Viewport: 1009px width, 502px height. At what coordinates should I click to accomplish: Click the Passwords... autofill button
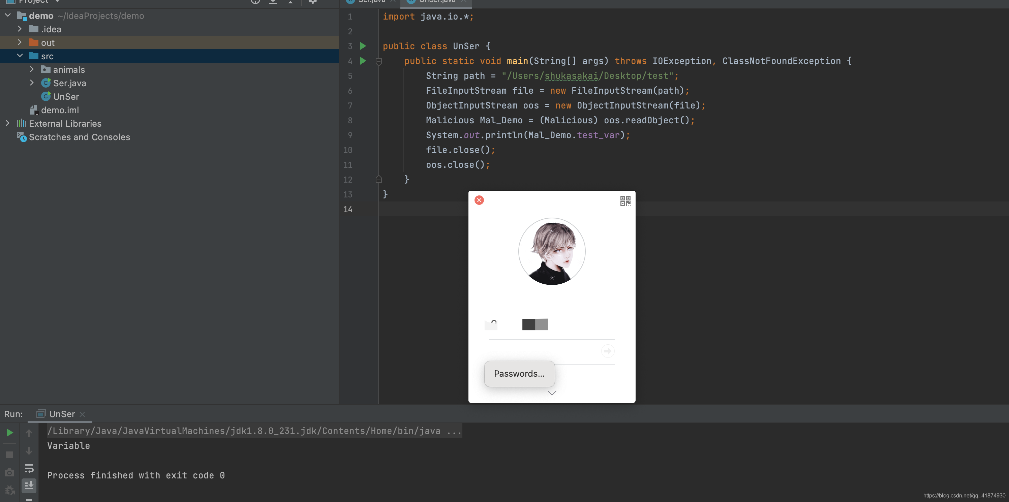519,374
